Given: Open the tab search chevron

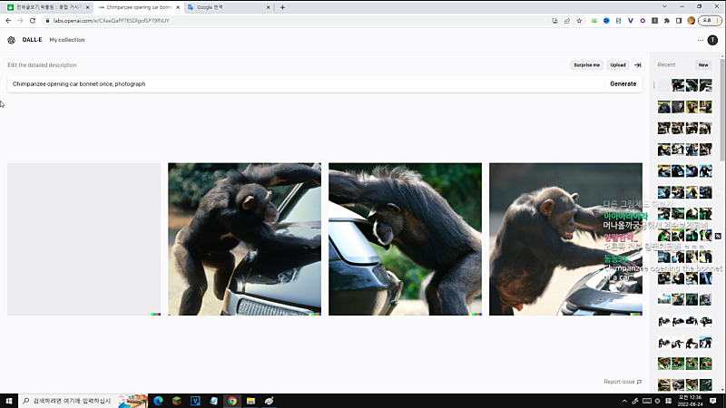Looking at the screenshot, I should point(664,6).
